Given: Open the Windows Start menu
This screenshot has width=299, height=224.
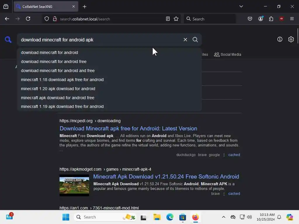Looking at the screenshot, I should 66,217.
